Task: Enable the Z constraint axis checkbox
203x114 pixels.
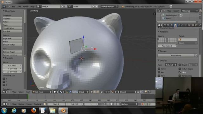Action: [x=4, y=85]
